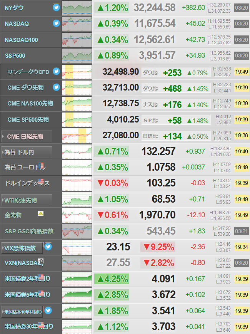This screenshot has height=334, width=250.
Task: Open the NASDAQ100 mini chart
Action: click(77, 40)
